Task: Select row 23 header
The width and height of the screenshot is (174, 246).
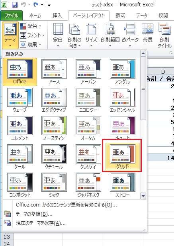Action: pos(7,236)
